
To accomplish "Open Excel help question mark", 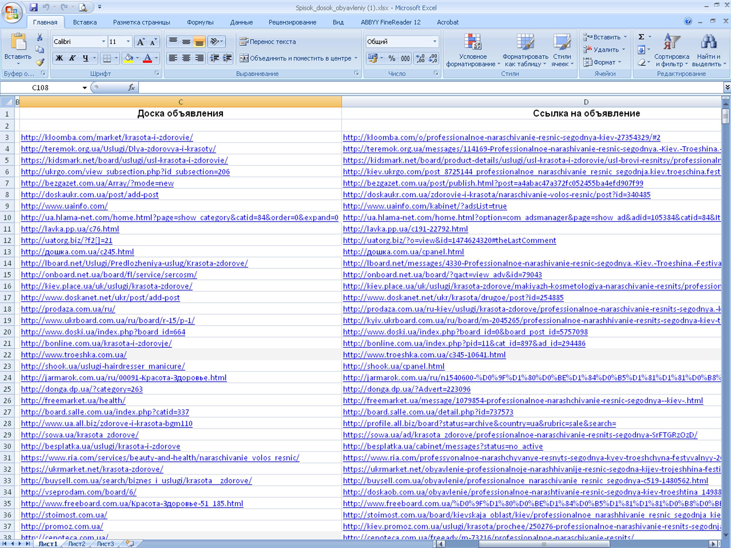I will coord(688,21).
